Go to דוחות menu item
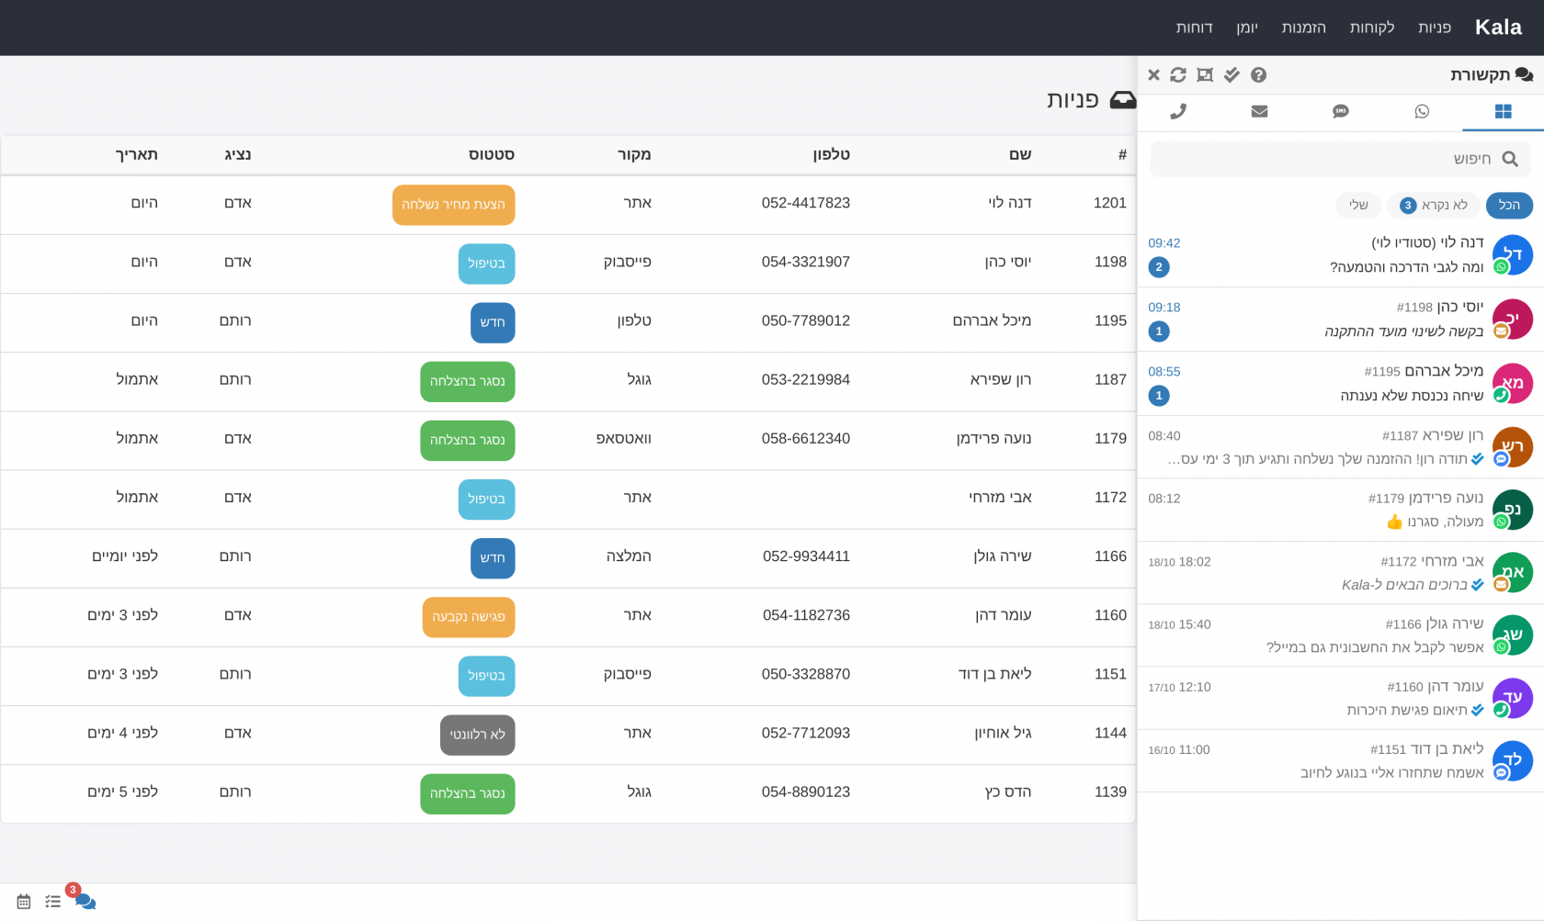Screen dimensions: 1544x921 [1194, 28]
